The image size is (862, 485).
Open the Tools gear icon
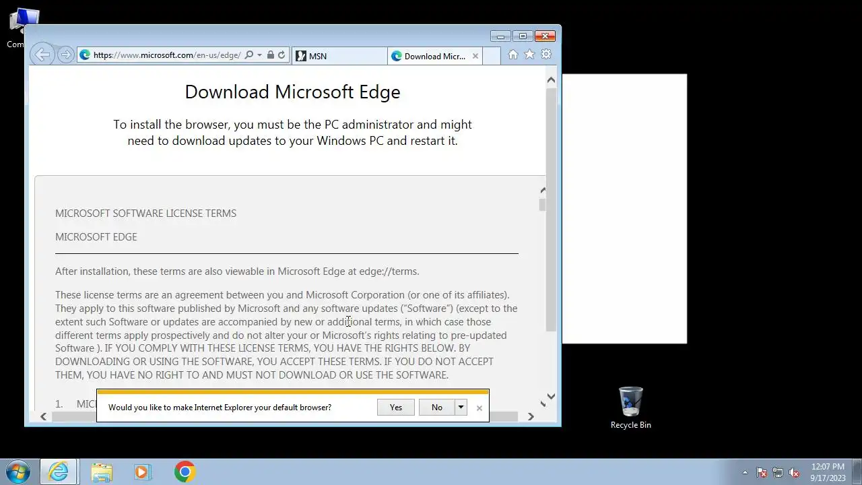click(546, 55)
